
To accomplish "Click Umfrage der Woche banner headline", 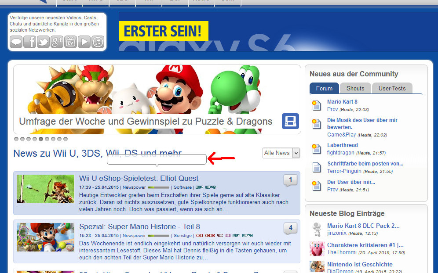I will (x=146, y=121).
